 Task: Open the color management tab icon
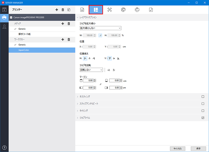tap(123, 10)
